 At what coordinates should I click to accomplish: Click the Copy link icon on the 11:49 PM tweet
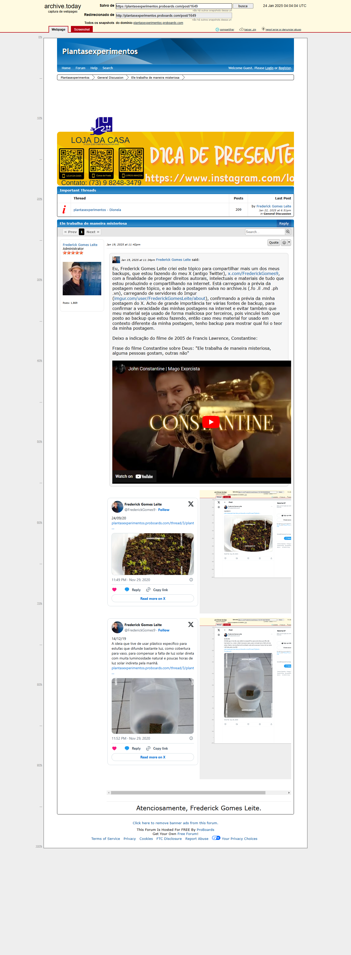coord(148,590)
